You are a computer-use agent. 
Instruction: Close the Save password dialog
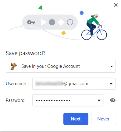point(116,5)
